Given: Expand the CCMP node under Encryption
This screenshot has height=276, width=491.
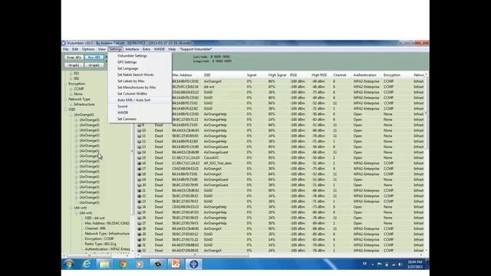Looking at the screenshot, I should 71,89.
